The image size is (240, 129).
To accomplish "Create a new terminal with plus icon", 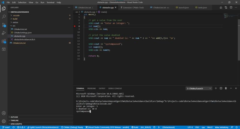I will 216,88.
